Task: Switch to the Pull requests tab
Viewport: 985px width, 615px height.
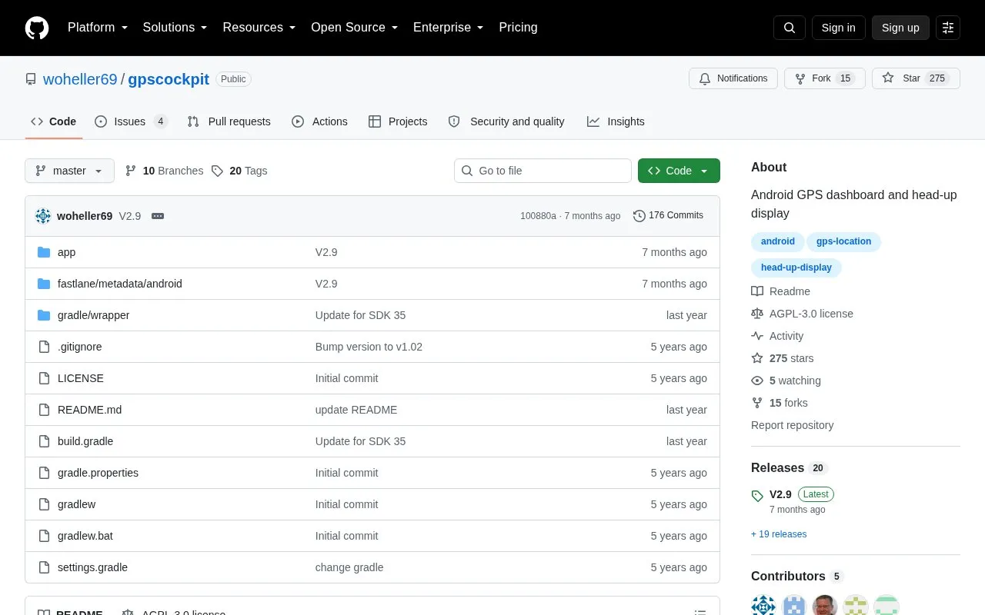Action: coord(229,121)
